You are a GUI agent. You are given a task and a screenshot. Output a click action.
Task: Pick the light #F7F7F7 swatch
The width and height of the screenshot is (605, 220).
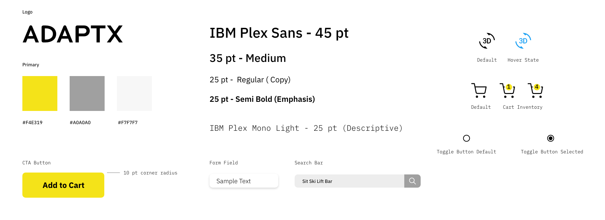(x=134, y=93)
